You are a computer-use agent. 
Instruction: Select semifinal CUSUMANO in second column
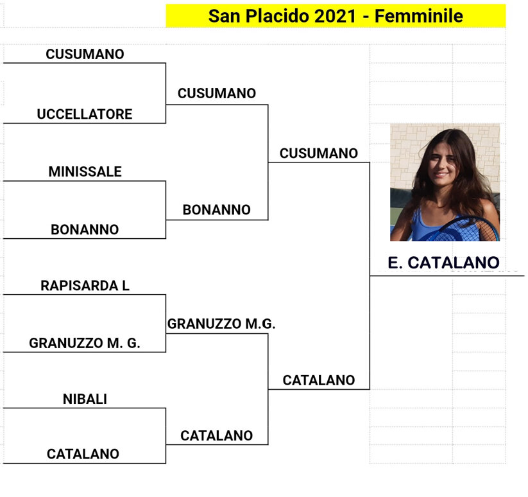click(217, 94)
